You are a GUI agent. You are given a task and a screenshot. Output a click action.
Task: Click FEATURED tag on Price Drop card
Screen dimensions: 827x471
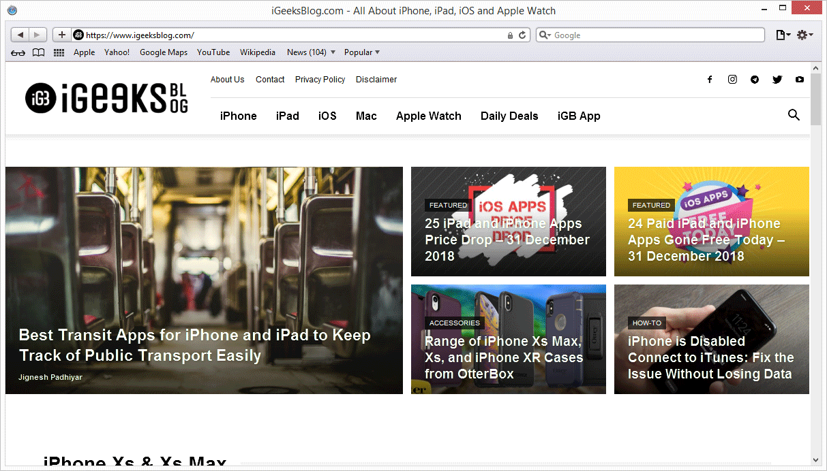pos(448,205)
